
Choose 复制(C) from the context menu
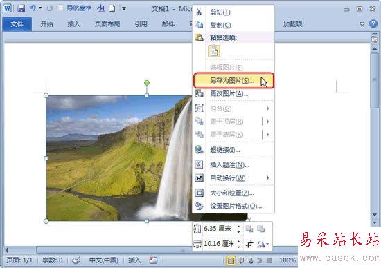click(x=233, y=25)
